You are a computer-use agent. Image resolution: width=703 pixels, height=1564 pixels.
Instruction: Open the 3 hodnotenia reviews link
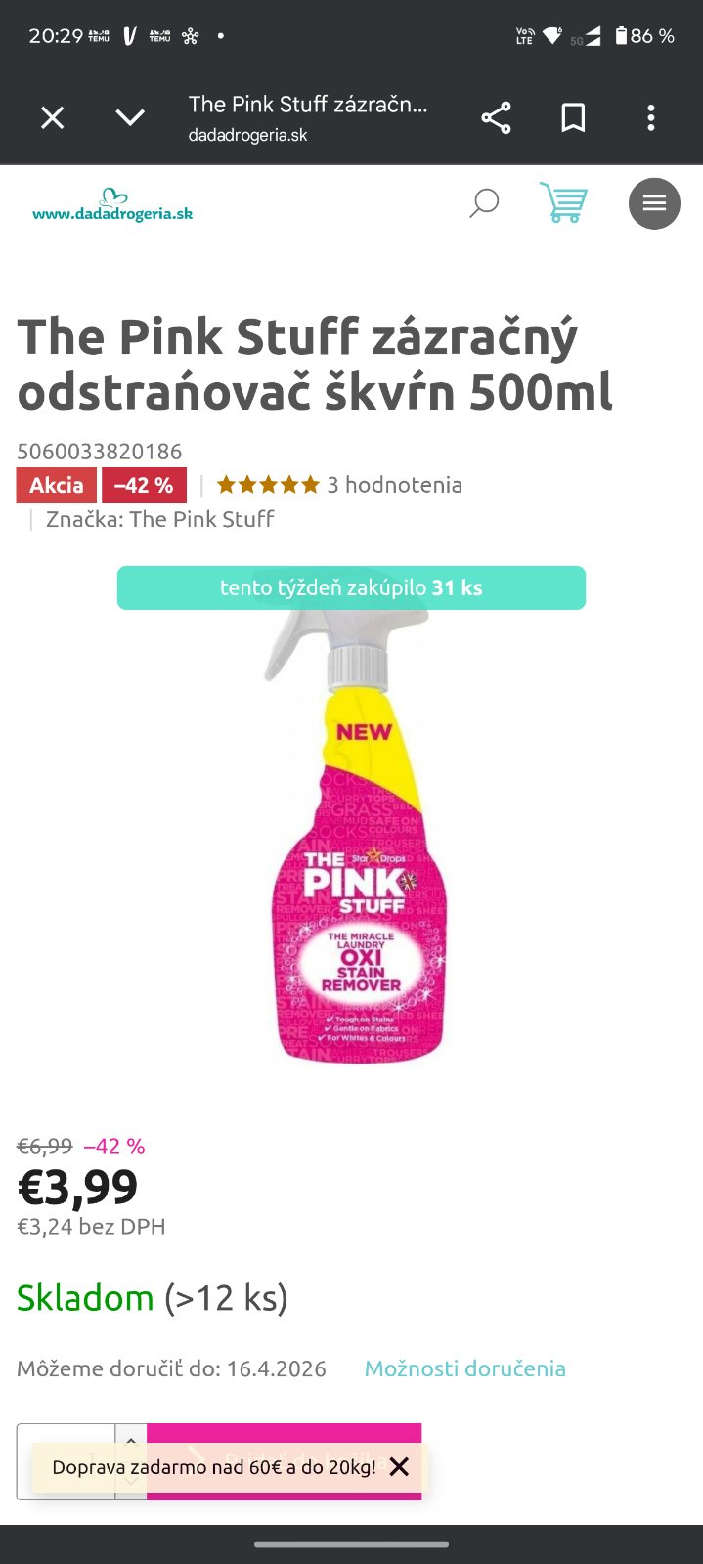click(394, 485)
